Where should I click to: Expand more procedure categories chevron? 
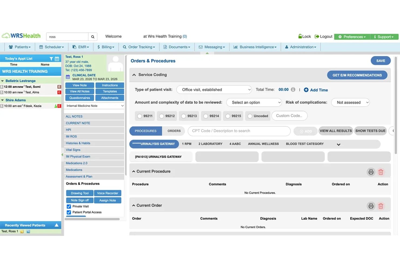[338, 144]
